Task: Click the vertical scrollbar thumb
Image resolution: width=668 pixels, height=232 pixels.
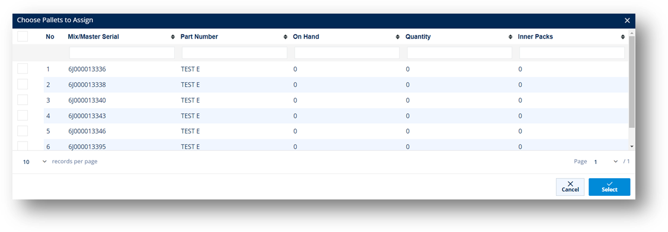Action: point(632,82)
